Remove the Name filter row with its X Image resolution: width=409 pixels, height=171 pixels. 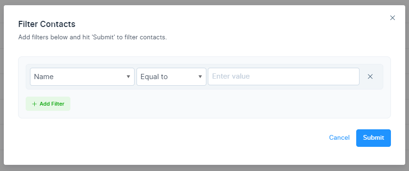[x=370, y=76]
